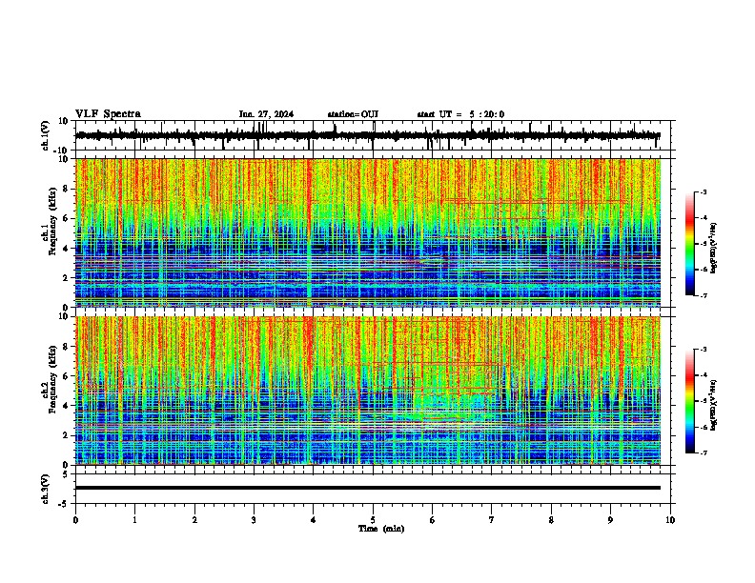755x583 pixels.
Task: Click the "-3" label atop ch.1 color bar
Action: pyautogui.click(x=703, y=192)
